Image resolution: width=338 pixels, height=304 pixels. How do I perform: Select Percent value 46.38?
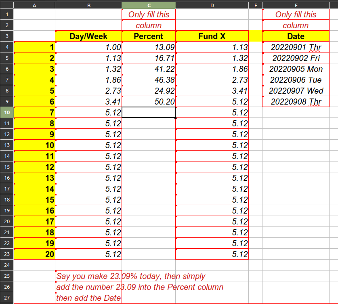[x=149, y=80]
